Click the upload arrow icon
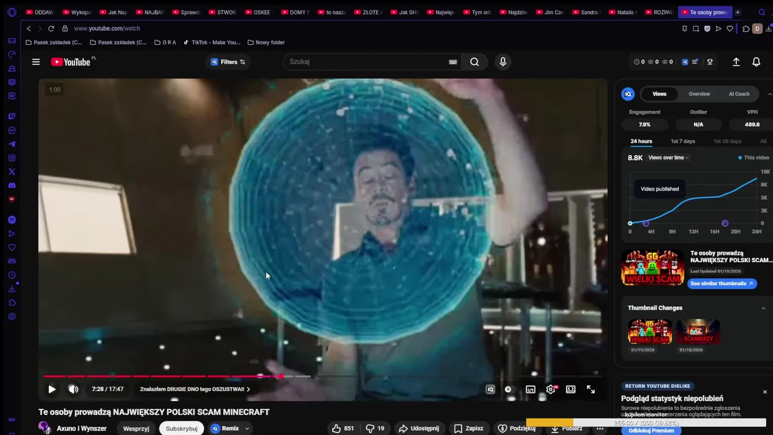The height and width of the screenshot is (435, 773). click(x=736, y=62)
